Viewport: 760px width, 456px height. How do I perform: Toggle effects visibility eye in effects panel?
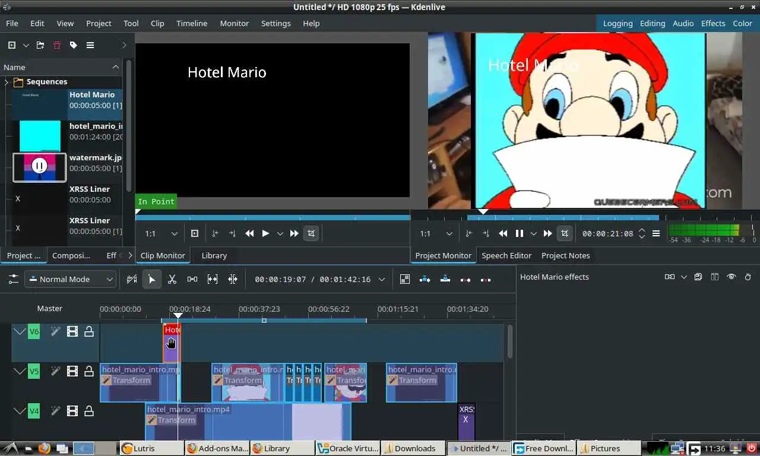(x=731, y=277)
